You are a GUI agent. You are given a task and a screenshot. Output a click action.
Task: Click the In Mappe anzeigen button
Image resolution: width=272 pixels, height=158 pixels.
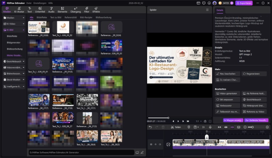(x=233, y=120)
